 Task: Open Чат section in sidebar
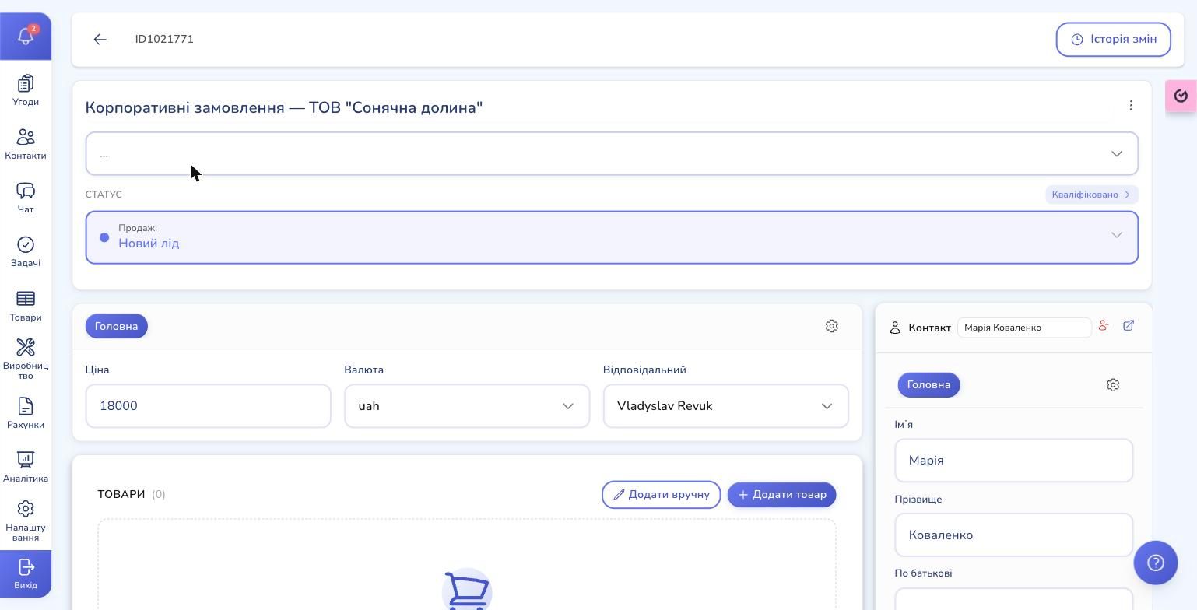pyautogui.click(x=26, y=198)
